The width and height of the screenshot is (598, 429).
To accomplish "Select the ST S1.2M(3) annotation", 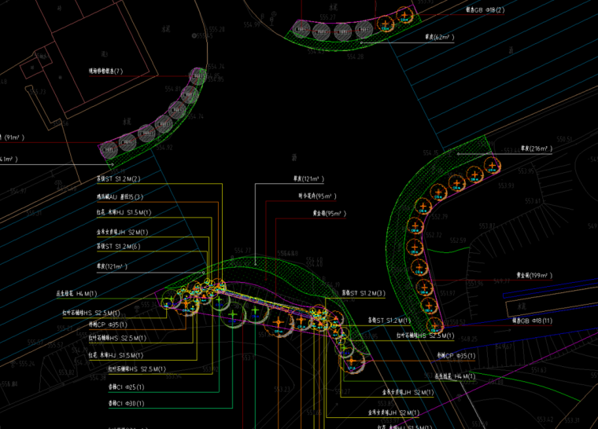I will 363,293.
